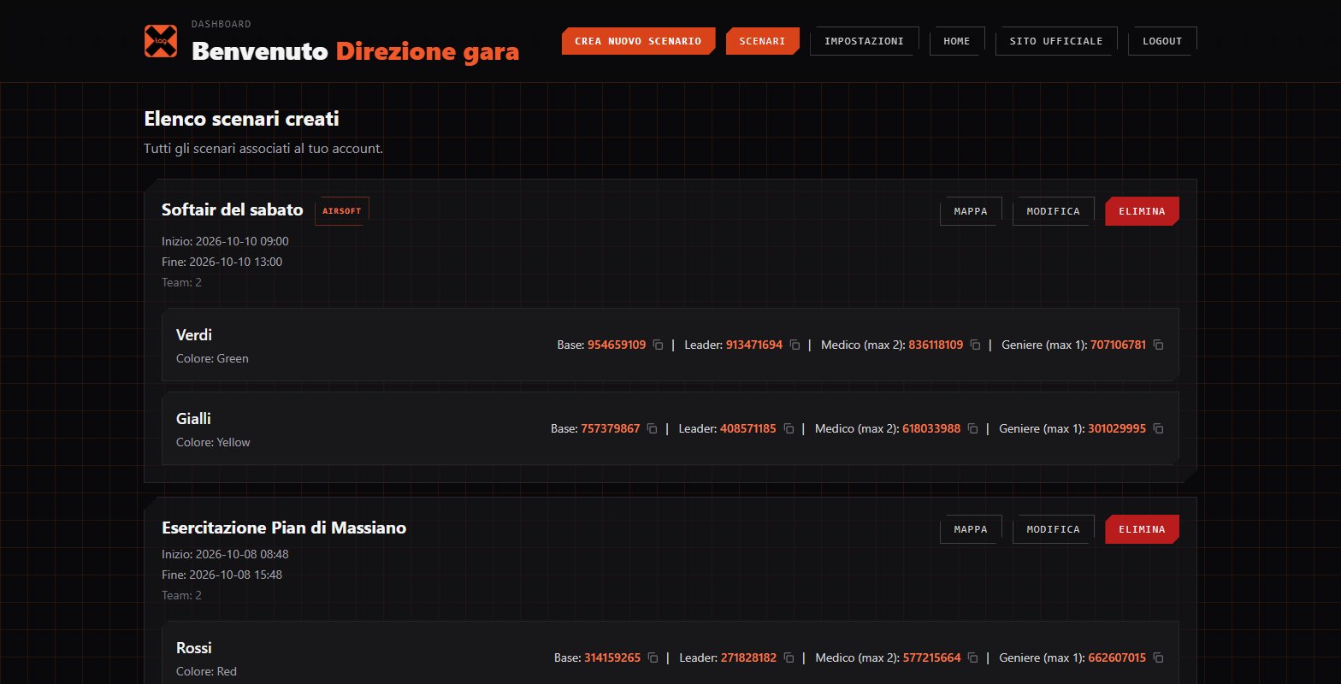This screenshot has height=684, width=1341.
Task: Click the text Fine: 2026-10-08 15:48
Action: click(x=222, y=575)
